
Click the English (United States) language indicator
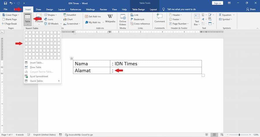click(44, 135)
